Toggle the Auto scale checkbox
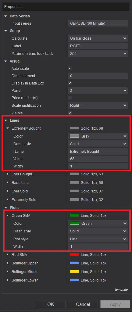The width and height of the screenshot is (132, 312). click(x=70, y=68)
